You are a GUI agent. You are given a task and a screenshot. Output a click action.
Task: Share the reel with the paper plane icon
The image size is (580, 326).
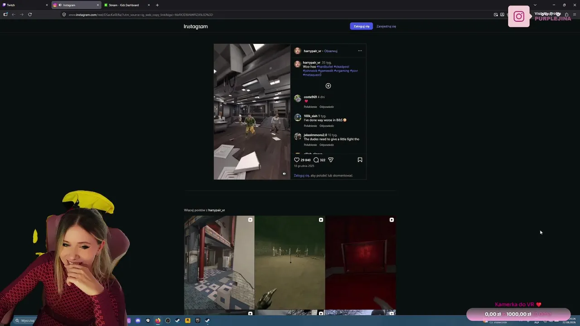(x=331, y=160)
